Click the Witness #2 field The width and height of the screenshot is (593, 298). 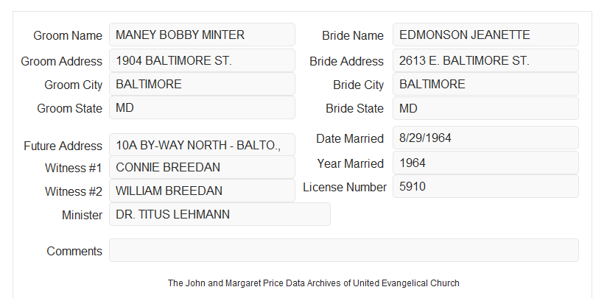[202, 191]
